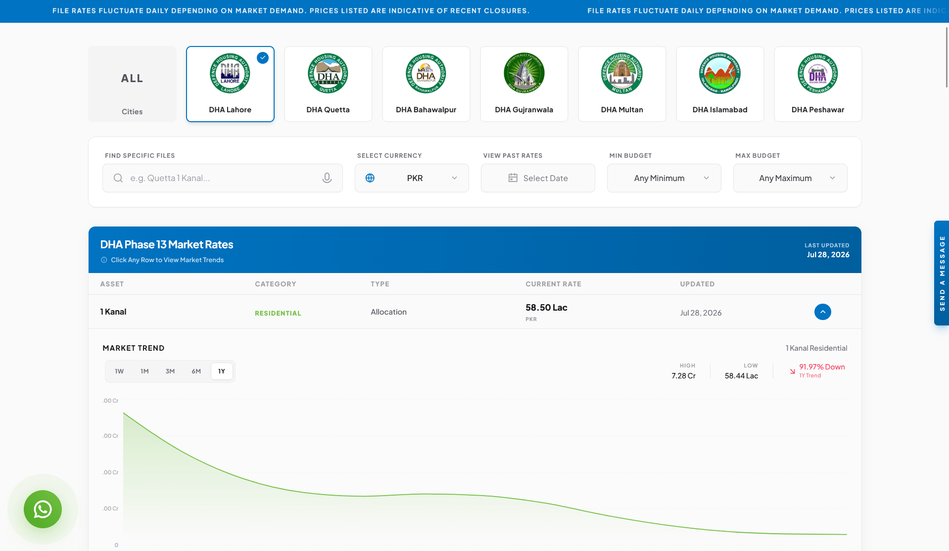This screenshot has height=551, width=949.
Task: Open WhatsApp chat bubble
Action: pyautogui.click(x=43, y=509)
